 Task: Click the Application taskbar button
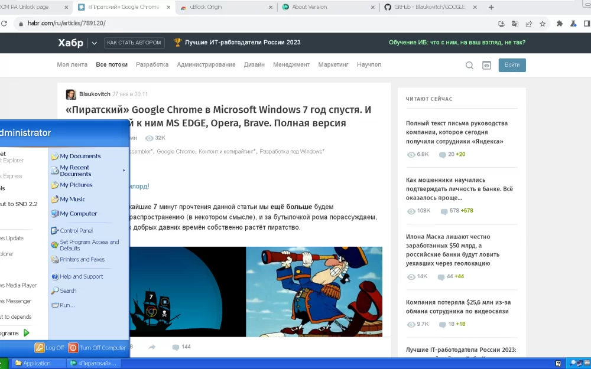tap(37, 363)
